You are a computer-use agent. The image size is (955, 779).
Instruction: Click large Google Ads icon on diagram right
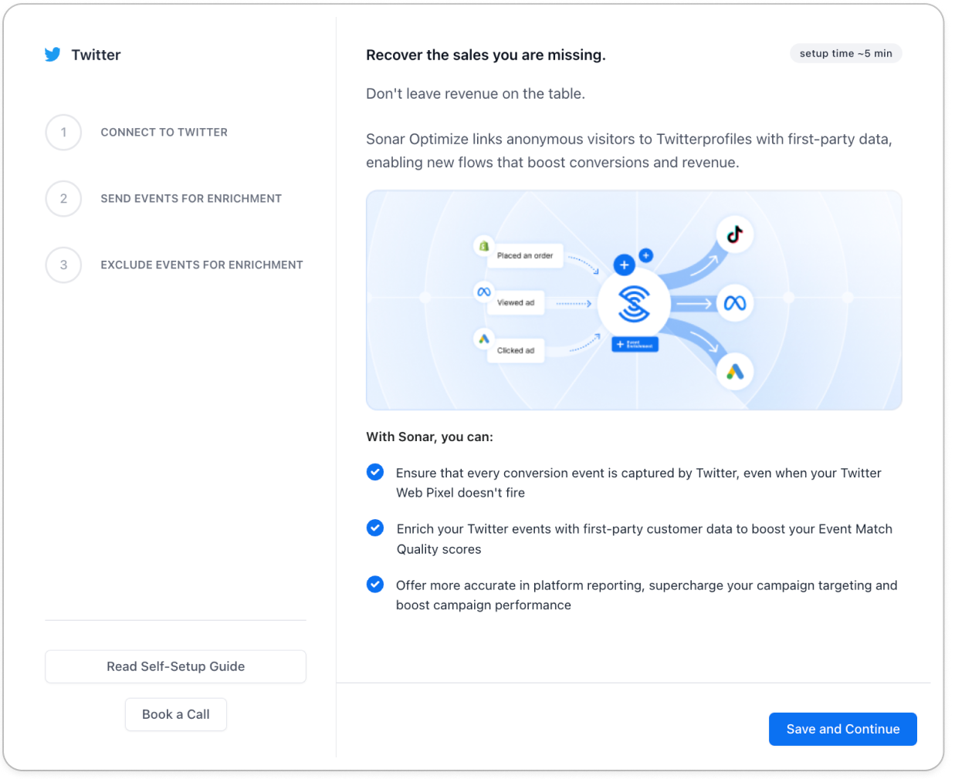pyautogui.click(x=734, y=372)
